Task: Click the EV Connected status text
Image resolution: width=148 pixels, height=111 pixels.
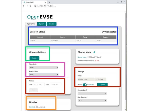Action: coord(109,32)
